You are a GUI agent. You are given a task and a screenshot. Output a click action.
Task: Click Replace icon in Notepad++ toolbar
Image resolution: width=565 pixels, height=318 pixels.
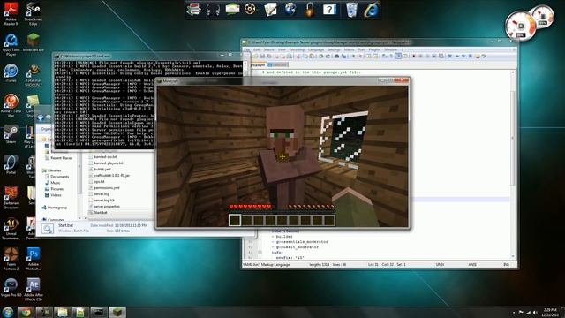click(x=343, y=57)
